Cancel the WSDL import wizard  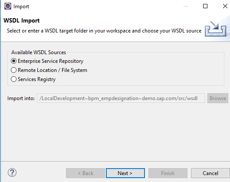(210, 173)
